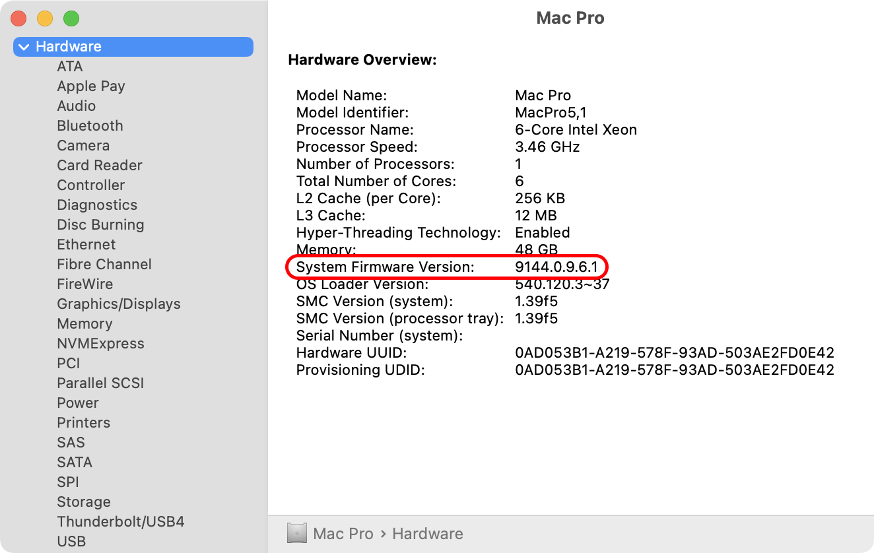Select the Hardware category in the sidebar
The width and height of the screenshot is (874, 553).
pyautogui.click(x=133, y=47)
